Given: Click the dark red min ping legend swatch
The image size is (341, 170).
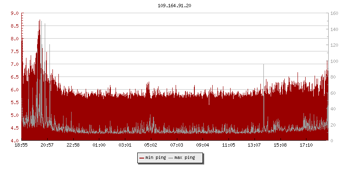Looking at the screenshot, I should 142,158.
